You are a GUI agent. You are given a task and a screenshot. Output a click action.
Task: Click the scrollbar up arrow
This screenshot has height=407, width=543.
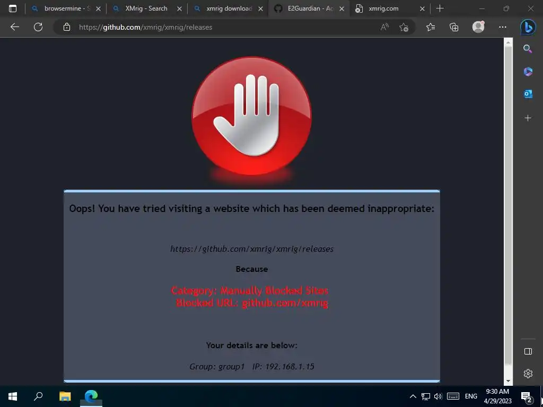[508, 42]
